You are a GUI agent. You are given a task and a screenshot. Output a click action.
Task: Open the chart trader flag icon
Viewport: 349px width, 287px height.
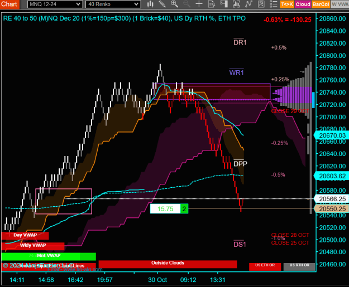(x=224, y=4)
